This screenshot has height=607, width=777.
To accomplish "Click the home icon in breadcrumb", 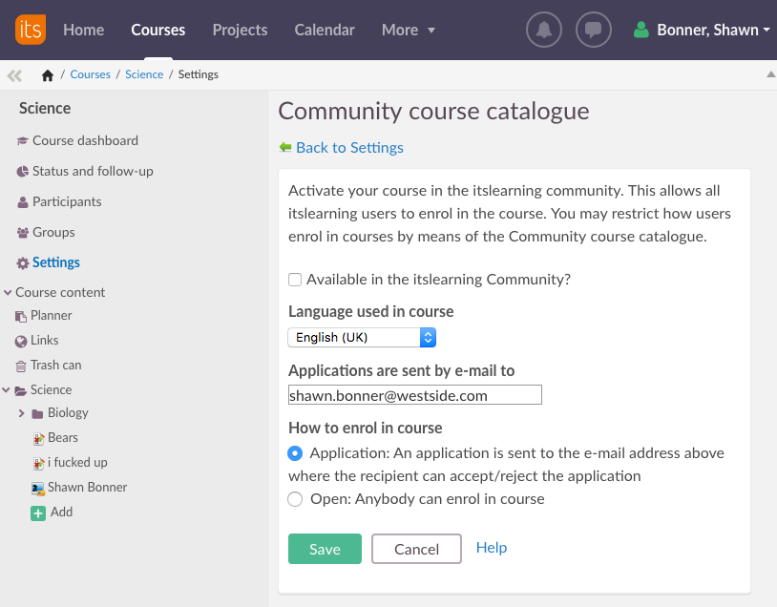I will 48,75.
